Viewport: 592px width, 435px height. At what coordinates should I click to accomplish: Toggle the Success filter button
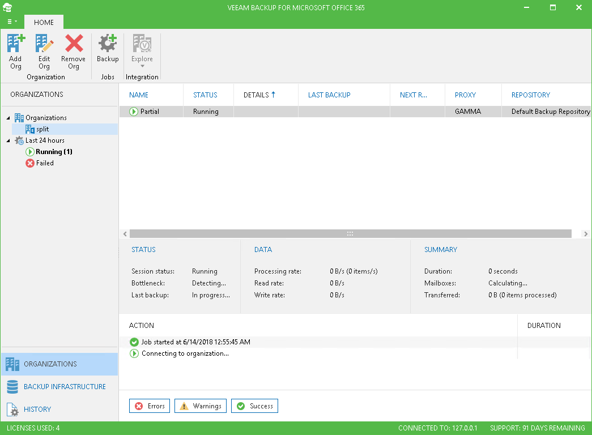[254, 406]
